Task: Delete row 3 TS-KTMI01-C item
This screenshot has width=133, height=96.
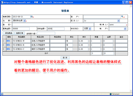Action: tap(8, 49)
